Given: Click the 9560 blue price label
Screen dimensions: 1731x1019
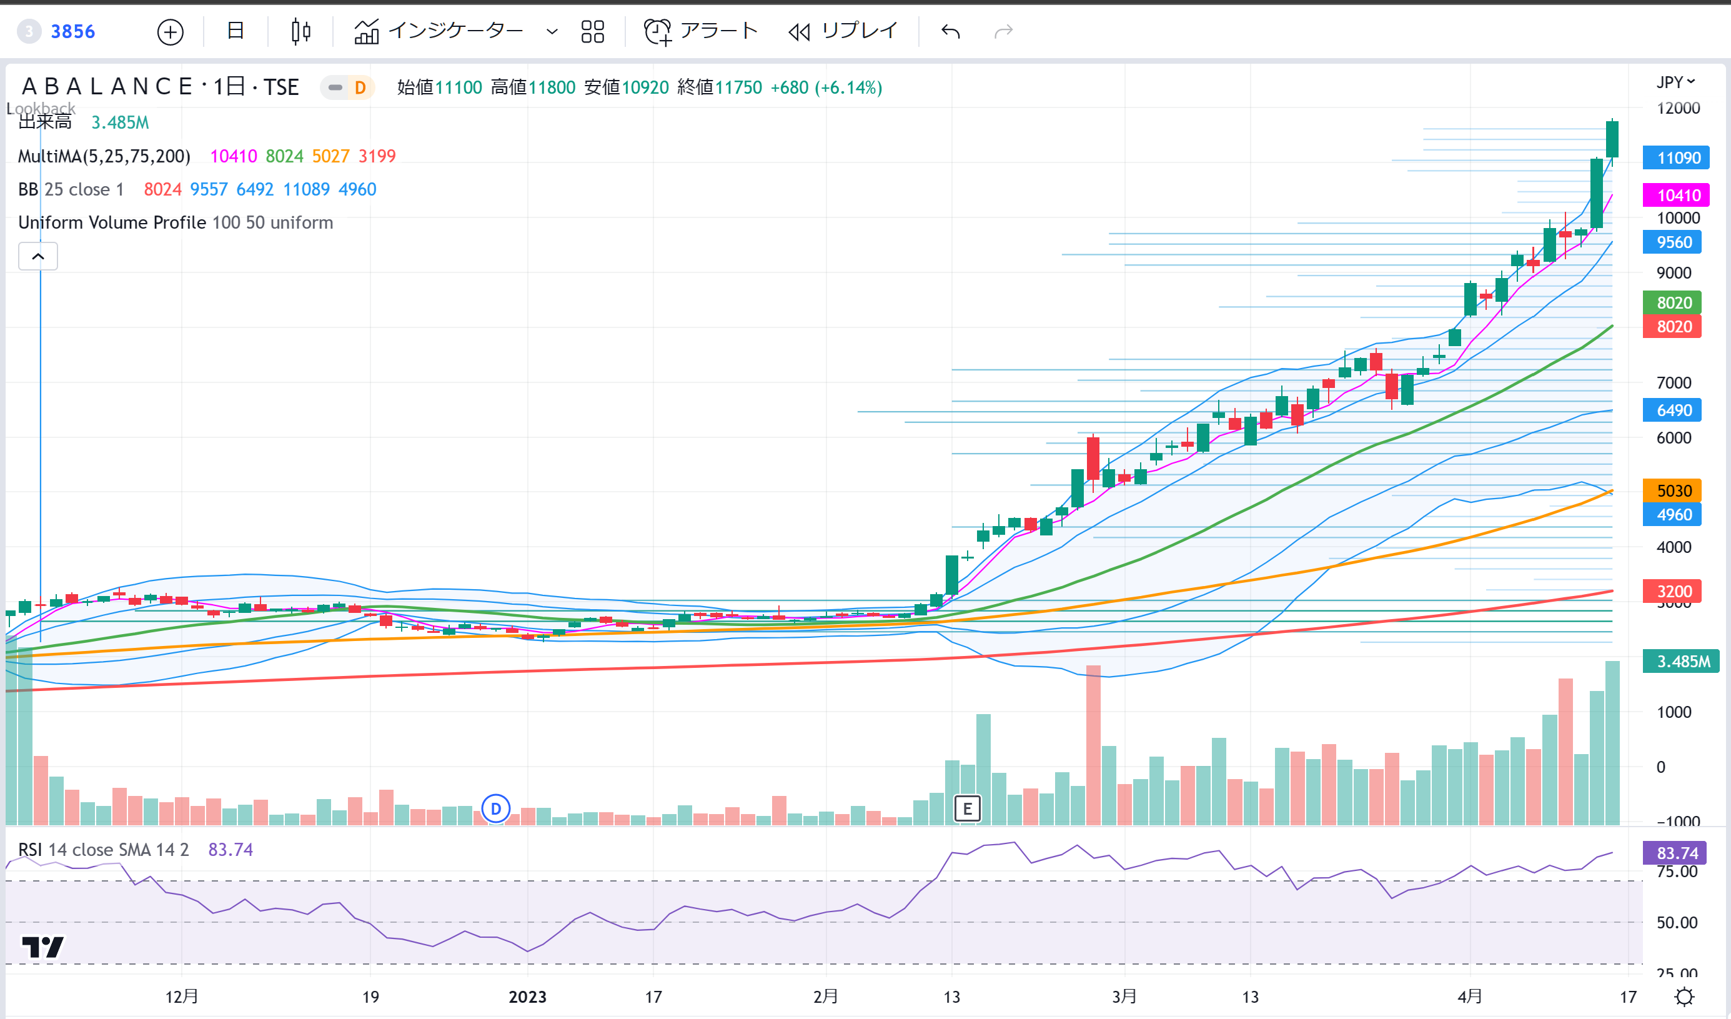Looking at the screenshot, I should (x=1672, y=242).
